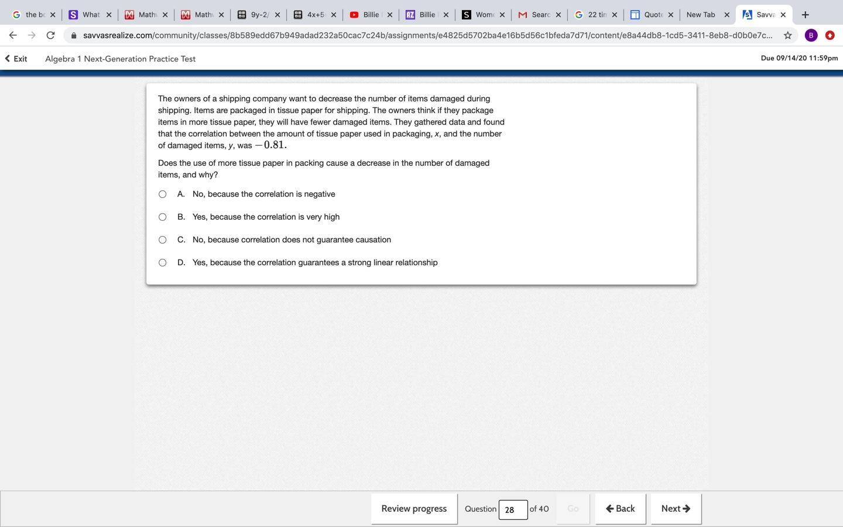Close the '22 tin' Google tab
Viewport: 843px width, 527px height.
[614, 15]
